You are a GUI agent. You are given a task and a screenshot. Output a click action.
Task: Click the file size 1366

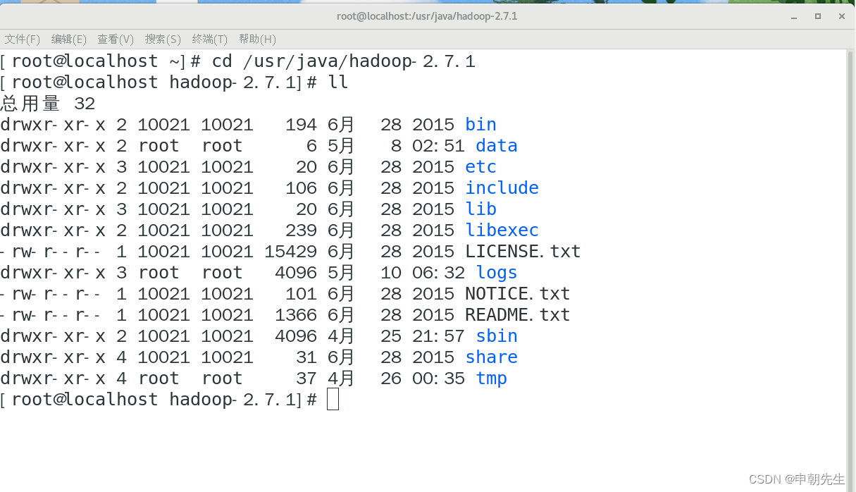click(296, 315)
